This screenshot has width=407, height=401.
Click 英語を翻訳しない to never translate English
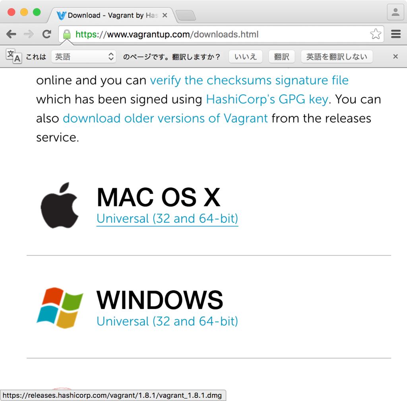coord(337,56)
